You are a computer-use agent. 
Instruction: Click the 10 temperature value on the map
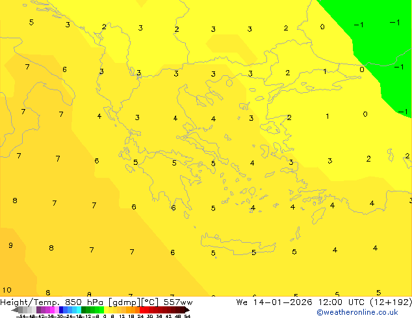tap(7, 290)
